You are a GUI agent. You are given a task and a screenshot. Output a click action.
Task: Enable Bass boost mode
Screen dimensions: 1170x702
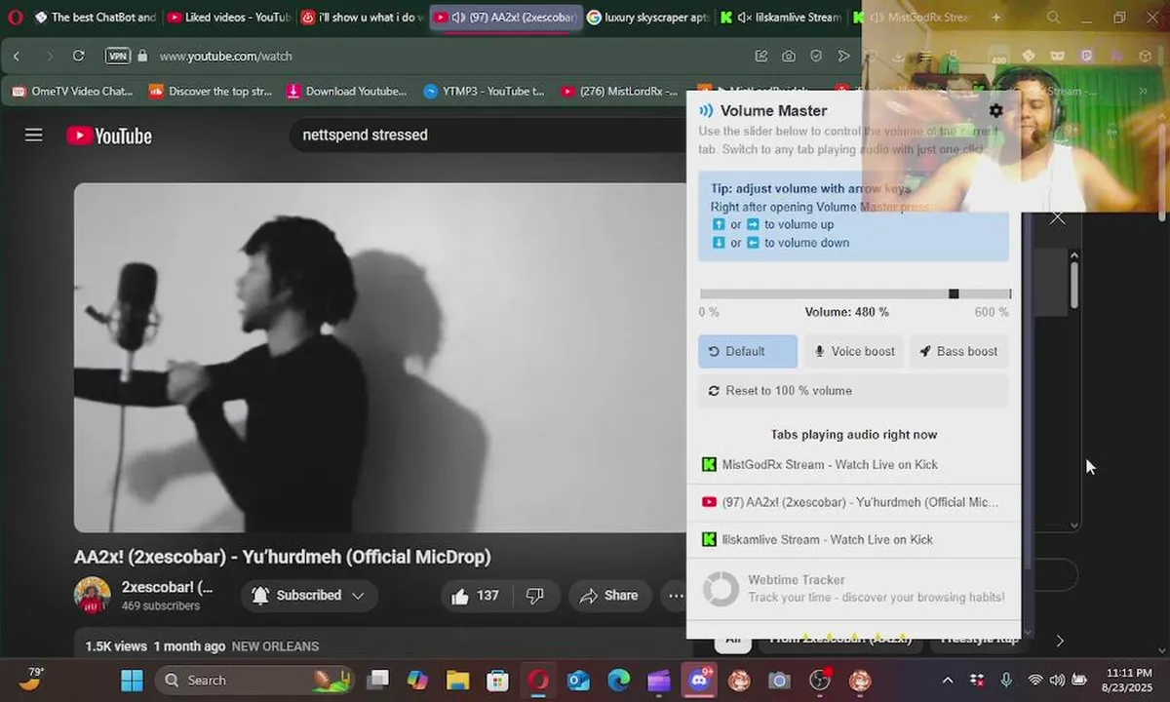(x=959, y=352)
